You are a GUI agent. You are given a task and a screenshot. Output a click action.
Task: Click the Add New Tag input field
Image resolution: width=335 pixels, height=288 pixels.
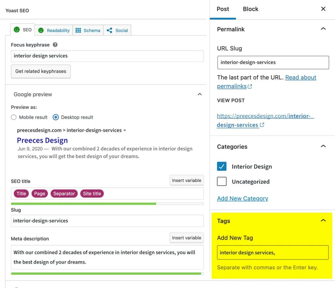(273, 252)
